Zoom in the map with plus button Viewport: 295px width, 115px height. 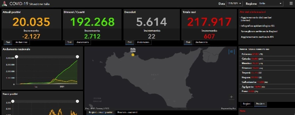click(231, 97)
